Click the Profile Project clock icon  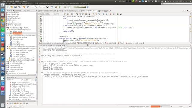click(69, 7)
